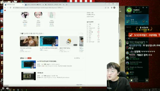Open the yellow notes icon at League client bottom

coord(131,80)
